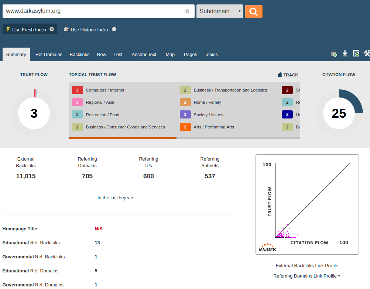This screenshot has height=289, width=370.
Task: Click the Majestic logo in the chart
Action: [x=268, y=247]
